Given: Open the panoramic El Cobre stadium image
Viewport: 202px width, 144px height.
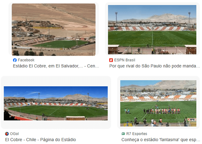Looking at the screenshot, I should click(x=56, y=103).
